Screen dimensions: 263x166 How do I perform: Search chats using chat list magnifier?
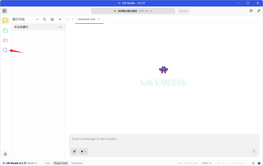click(45, 19)
